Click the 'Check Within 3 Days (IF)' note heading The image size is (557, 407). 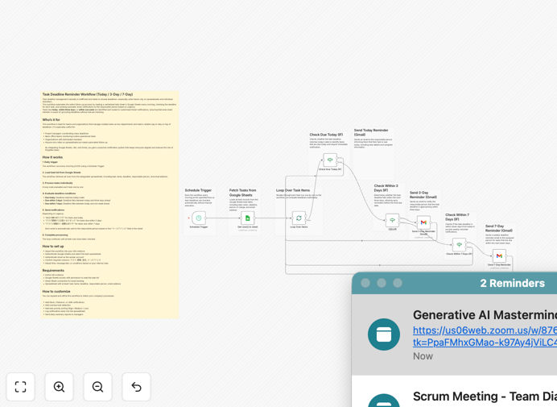coord(386,188)
